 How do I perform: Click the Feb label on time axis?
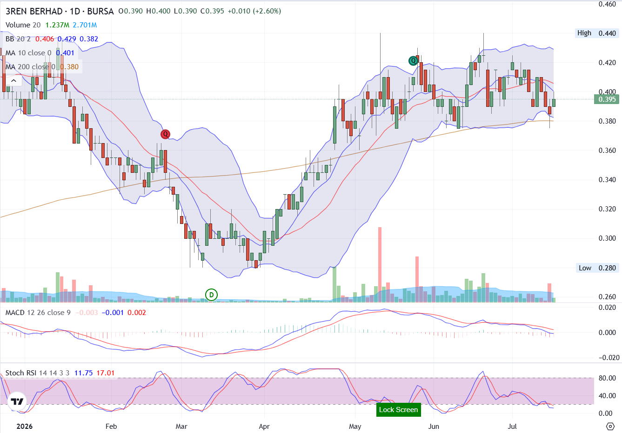coord(111,426)
